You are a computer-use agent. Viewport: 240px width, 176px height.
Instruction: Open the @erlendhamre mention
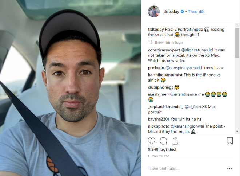coord(183,94)
